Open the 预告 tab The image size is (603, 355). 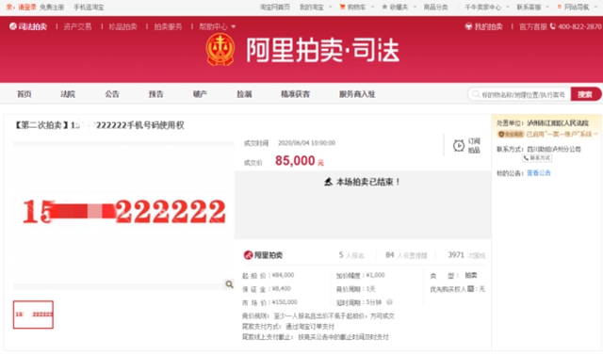[155, 94]
